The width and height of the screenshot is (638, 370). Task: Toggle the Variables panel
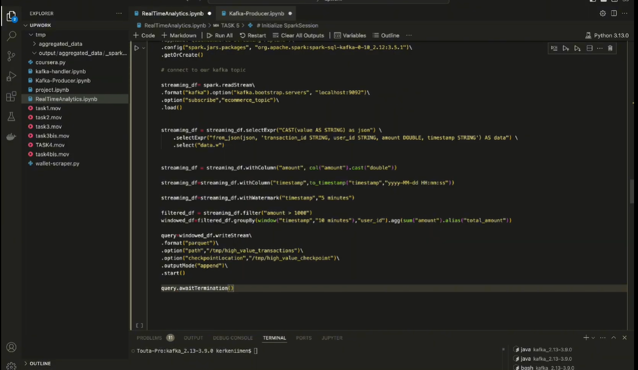tap(350, 35)
